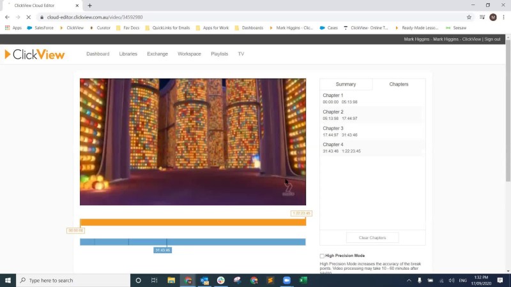Click the Sign out link
The width and height of the screenshot is (511, 287).
492,39
